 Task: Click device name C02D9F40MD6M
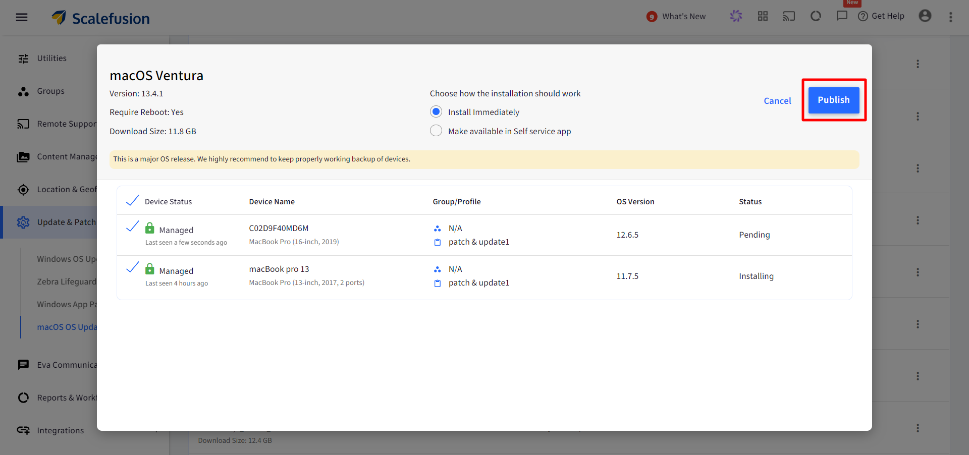point(279,228)
